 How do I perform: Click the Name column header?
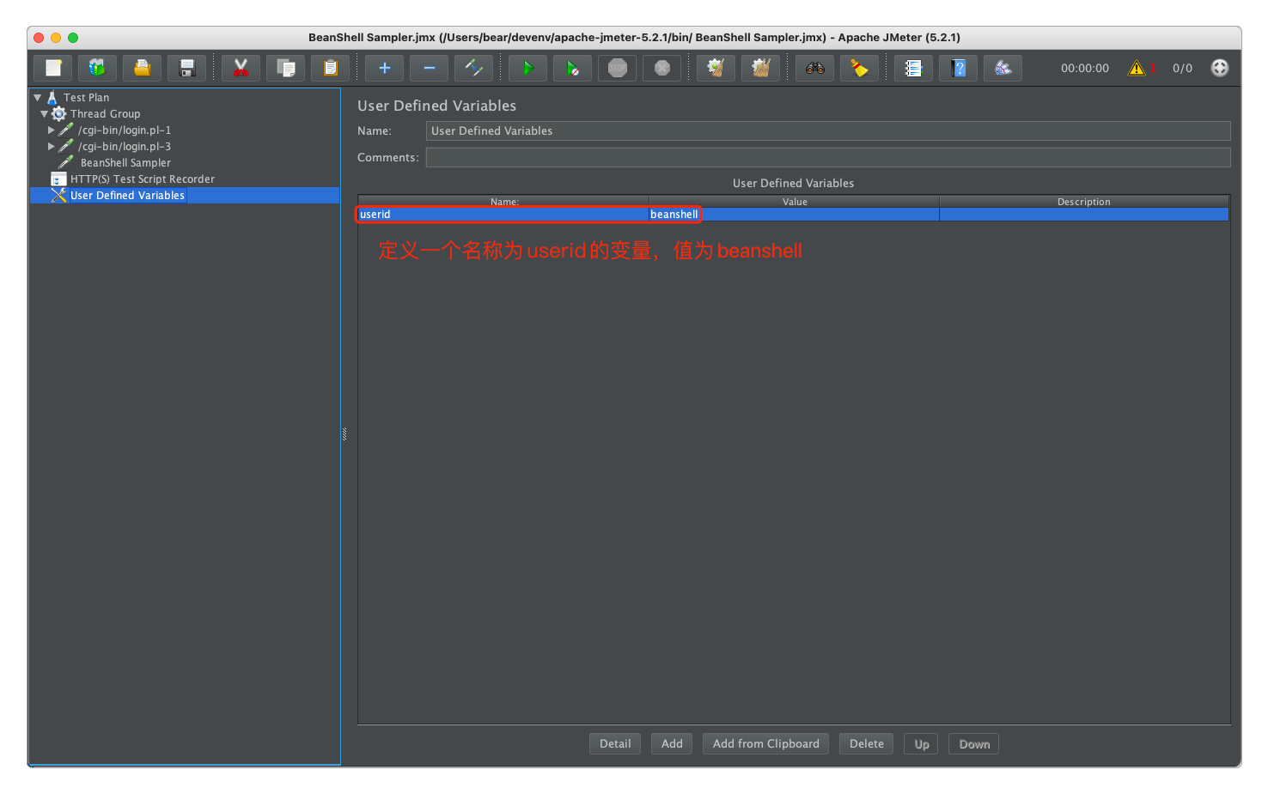coord(503,202)
